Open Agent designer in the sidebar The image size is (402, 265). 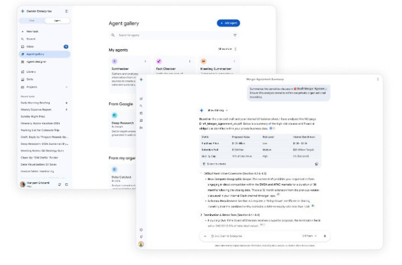pos(44,62)
